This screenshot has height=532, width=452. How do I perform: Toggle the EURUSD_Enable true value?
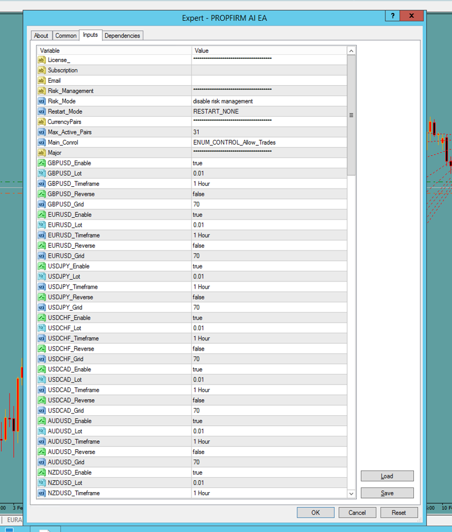[x=268, y=215]
